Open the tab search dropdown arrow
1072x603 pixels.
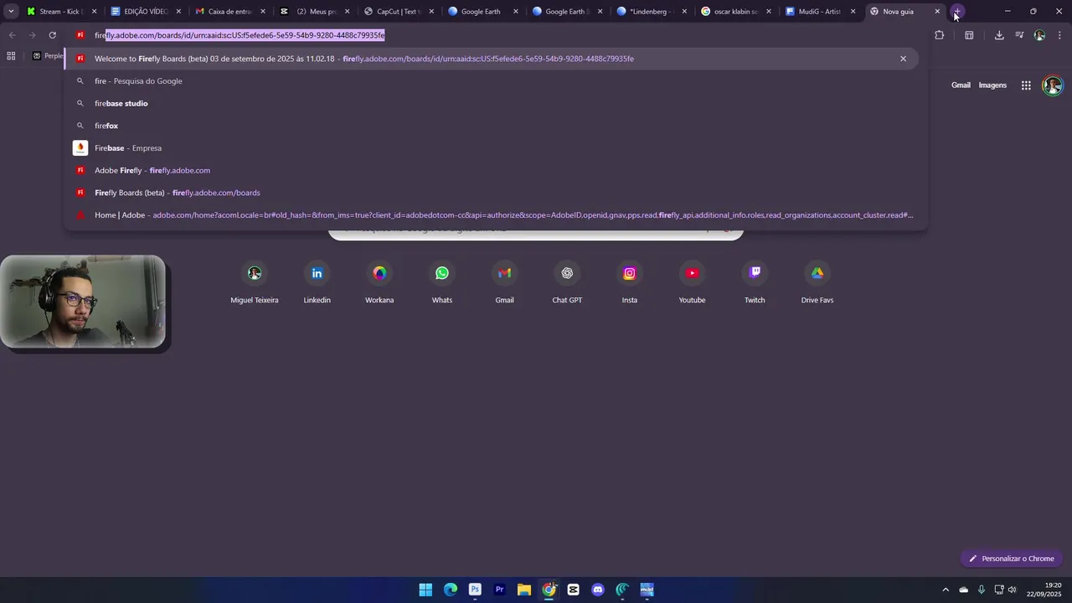tap(11, 12)
